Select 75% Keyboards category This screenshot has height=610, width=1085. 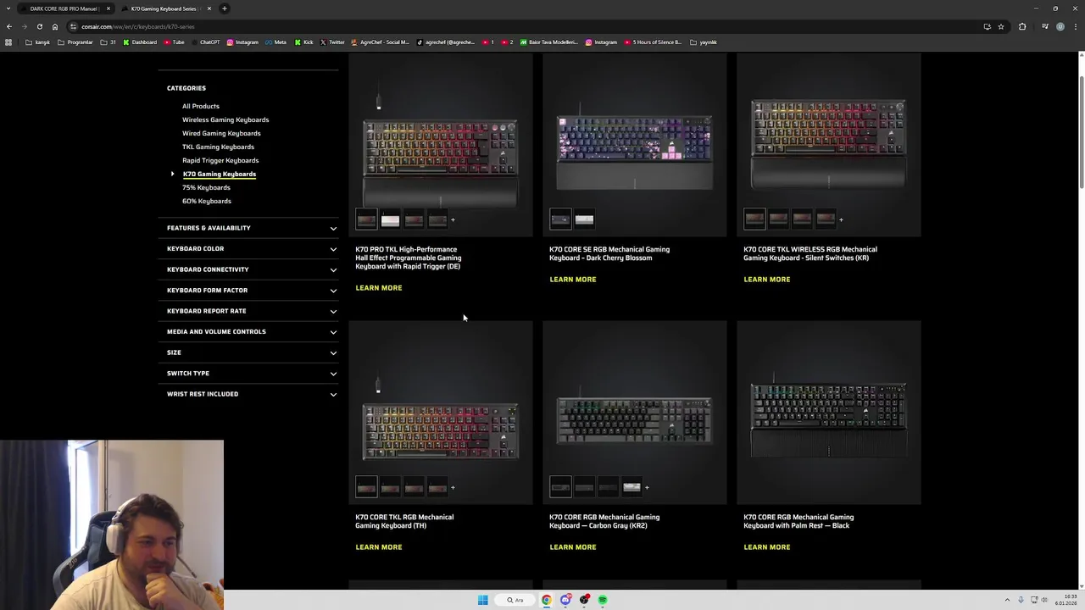click(x=206, y=187)
